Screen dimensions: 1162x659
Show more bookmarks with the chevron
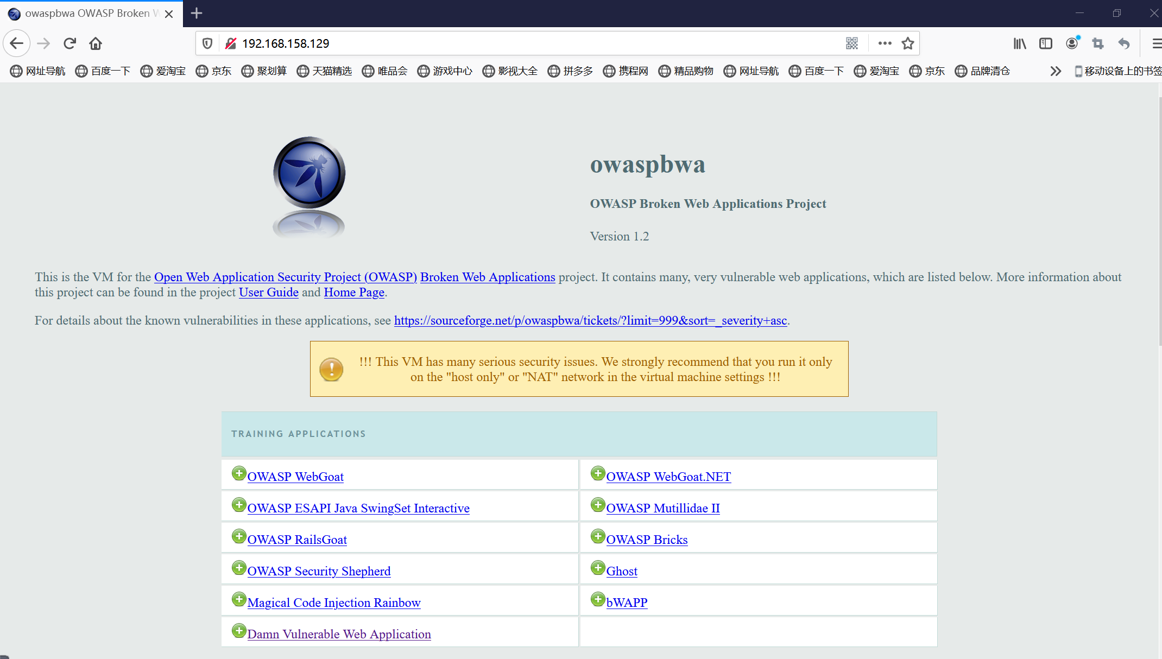[1056, 71]
